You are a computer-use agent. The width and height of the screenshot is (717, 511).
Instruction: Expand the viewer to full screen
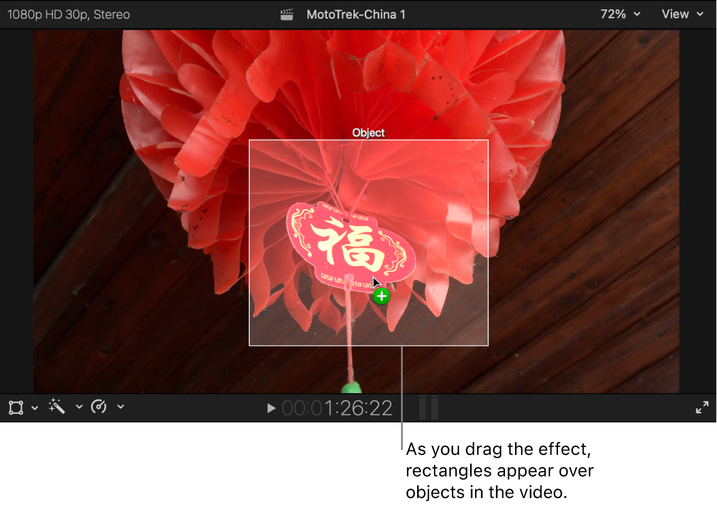[x=702, y=407]
